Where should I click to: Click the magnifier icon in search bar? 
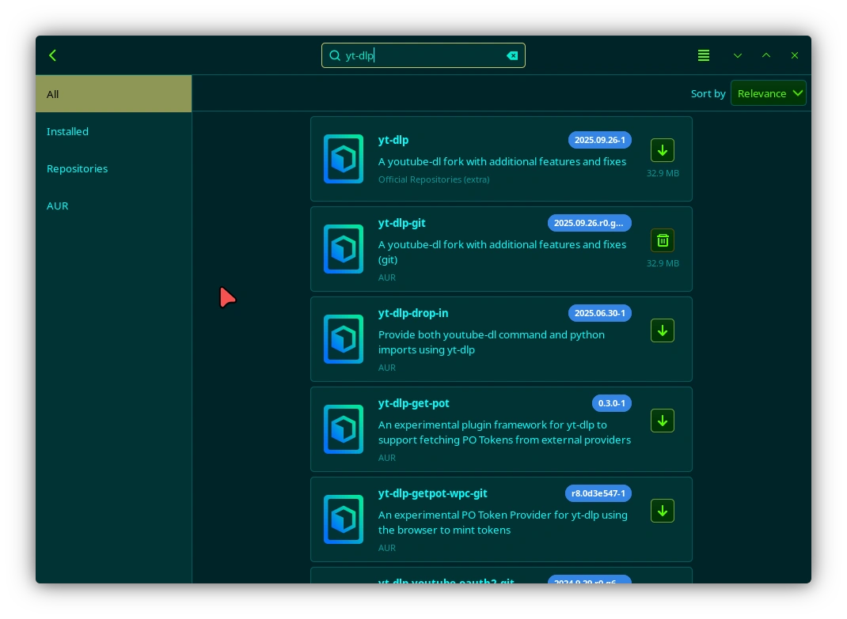tap(335, 55)
